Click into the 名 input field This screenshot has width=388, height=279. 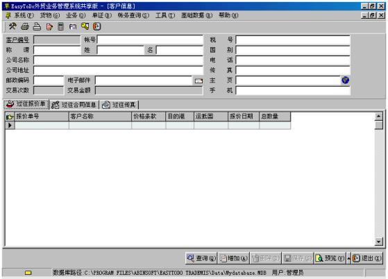click(179, 50)
